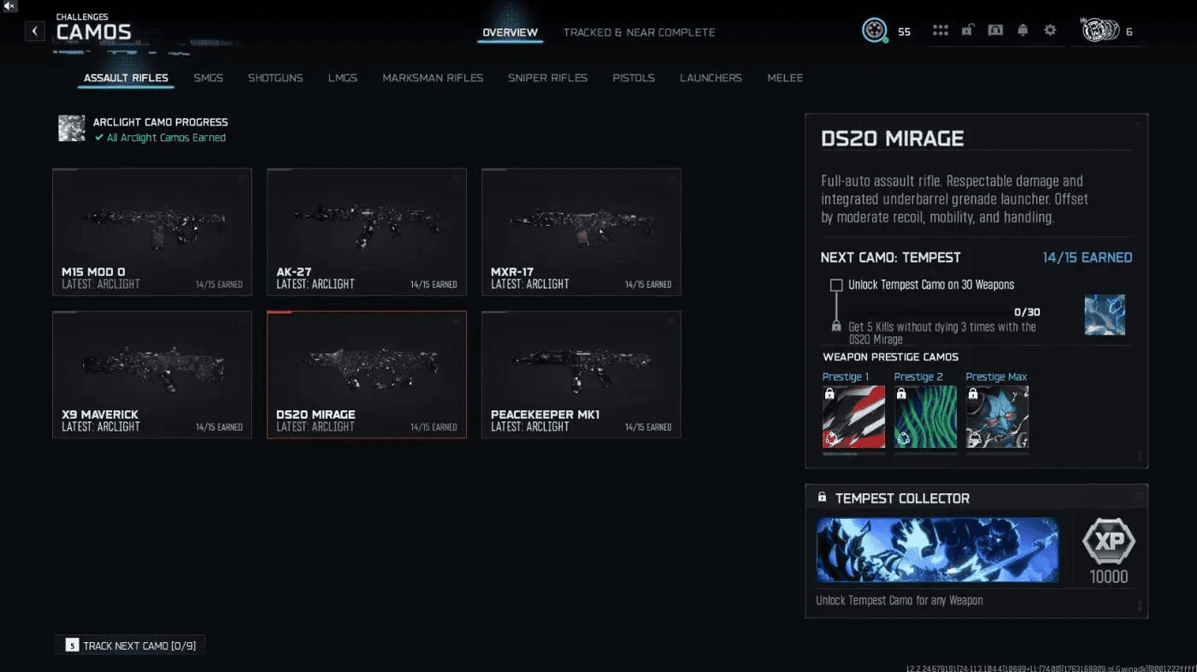Open the Settings gear icon

pos(1050,30)
